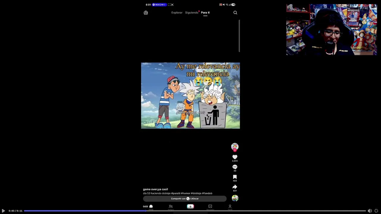381x214 pixels.
Task: Exit fullscreen with the corner arrows icon
Action: coord(376,211)
